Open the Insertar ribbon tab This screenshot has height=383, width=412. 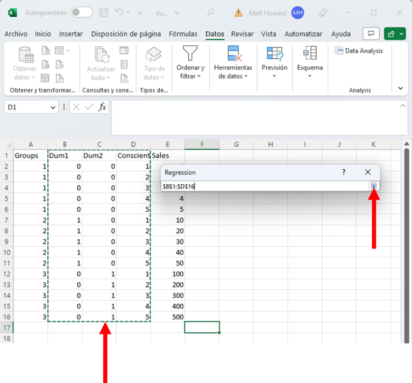coord(71,34)
